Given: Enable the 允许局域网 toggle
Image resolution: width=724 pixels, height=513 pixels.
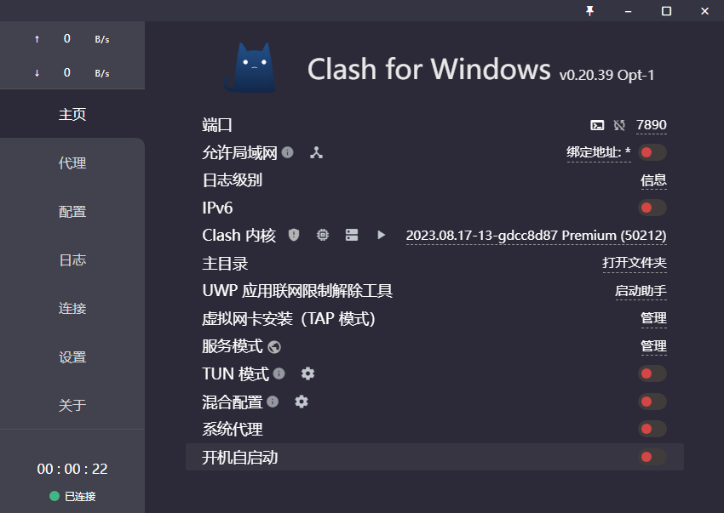Looking at the screenshot, I should coord(652,152).
